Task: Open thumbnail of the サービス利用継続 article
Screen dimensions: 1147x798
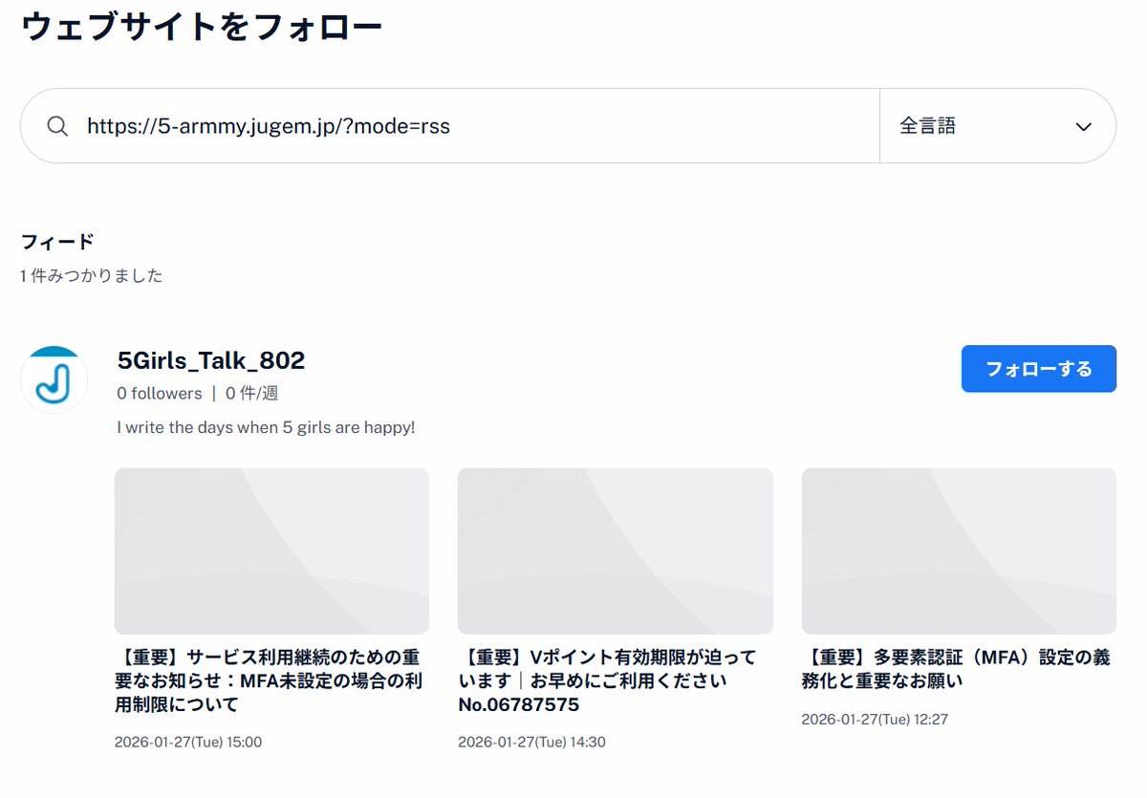Action: coord(271,551)
